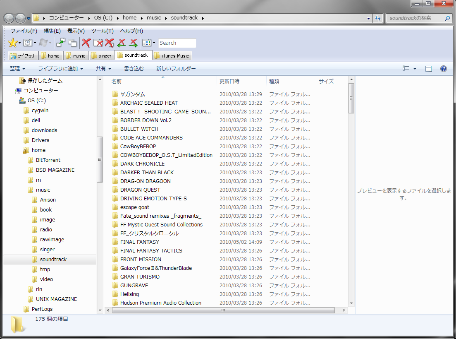
Task: Select BitTorrent in the folder tree
Action: tap(48, 160)
